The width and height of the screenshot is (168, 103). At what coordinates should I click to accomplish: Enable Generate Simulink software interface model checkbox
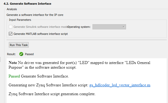click(10, 27)
